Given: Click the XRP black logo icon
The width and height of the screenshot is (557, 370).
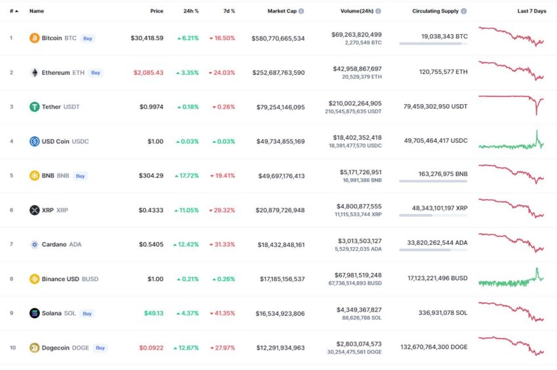Looking at the screenshot, I should pos(35,210).
